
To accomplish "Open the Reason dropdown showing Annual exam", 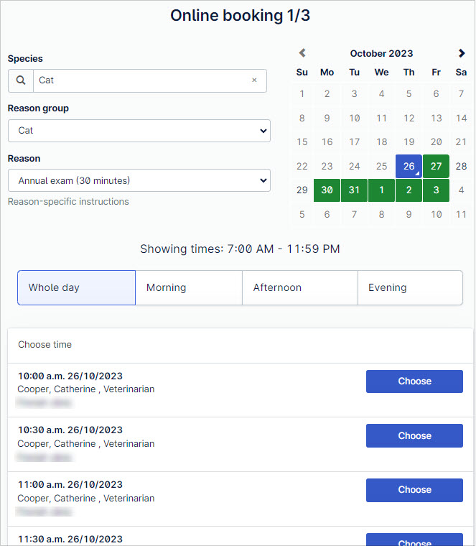I will [x=139, y=180].
